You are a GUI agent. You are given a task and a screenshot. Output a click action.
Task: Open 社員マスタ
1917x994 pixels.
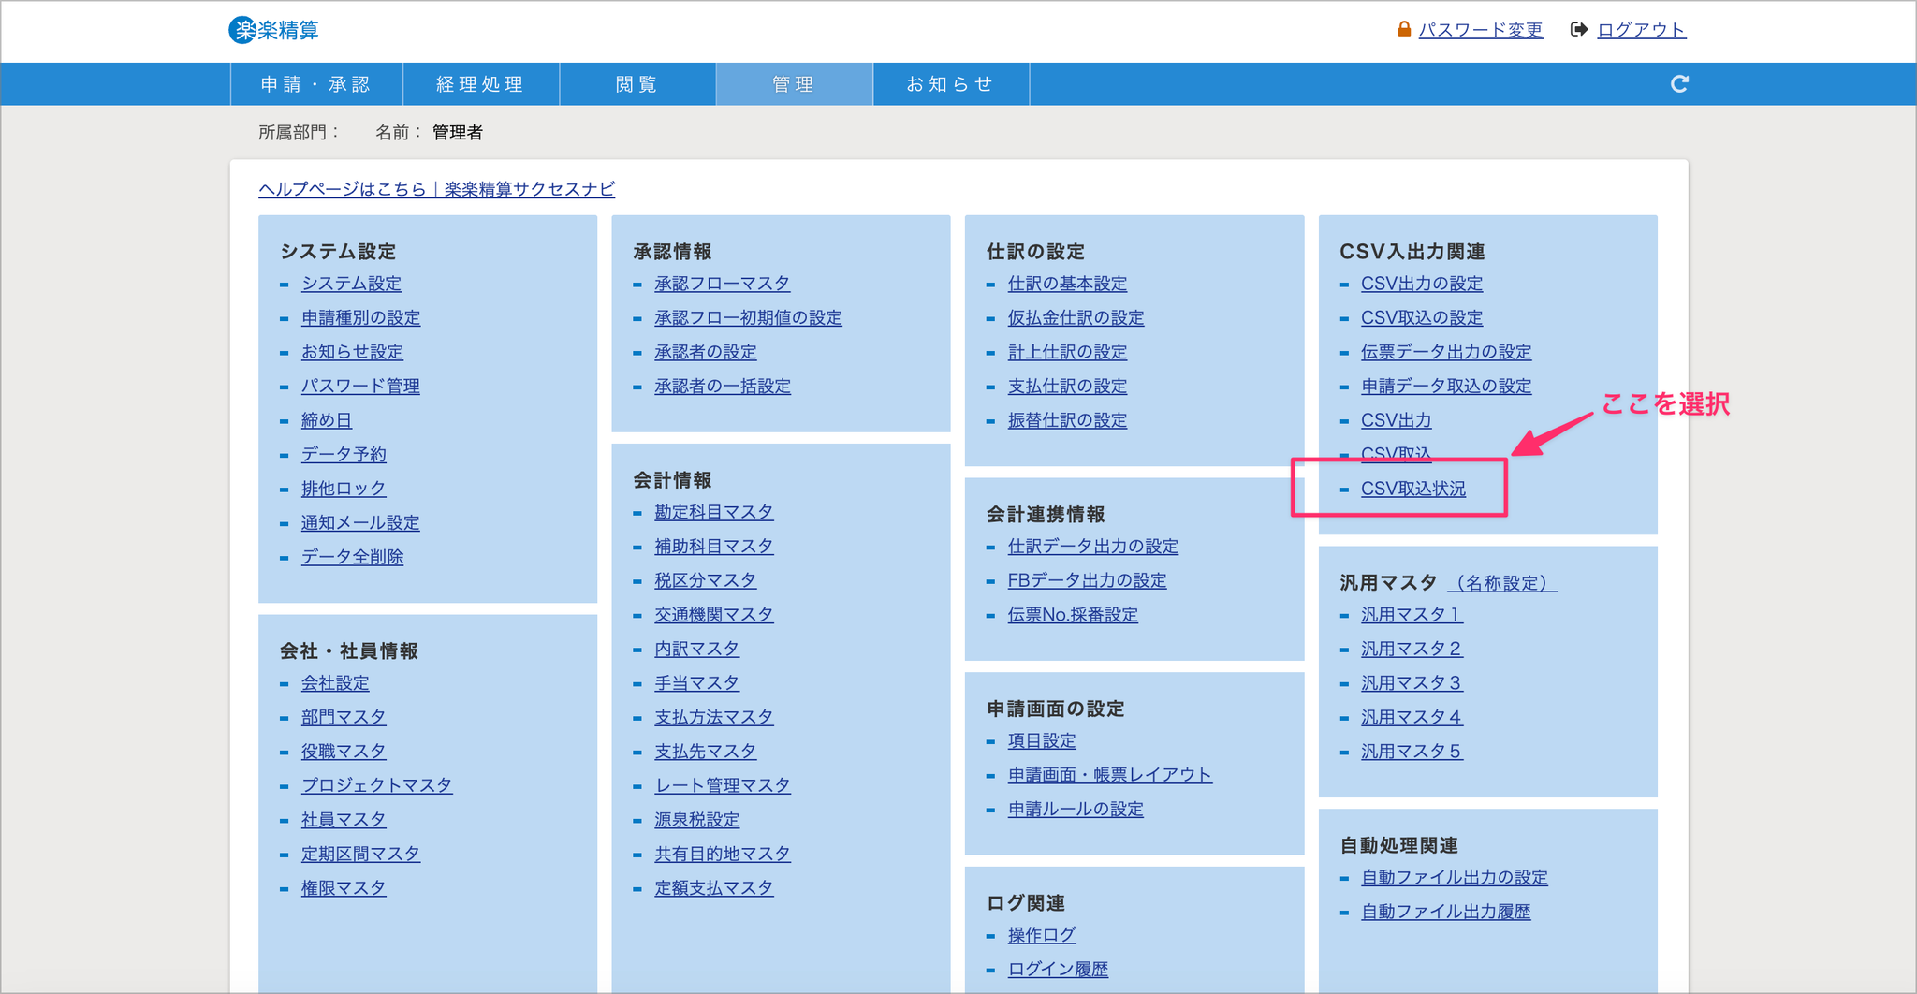coord(344,820)
